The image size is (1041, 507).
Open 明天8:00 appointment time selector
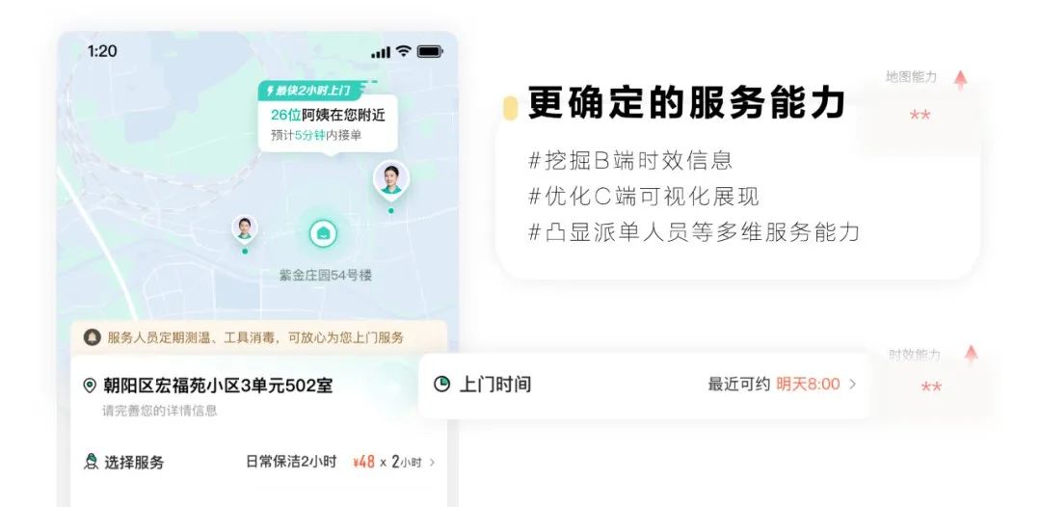pyautogui.click(x=808, y=384)
